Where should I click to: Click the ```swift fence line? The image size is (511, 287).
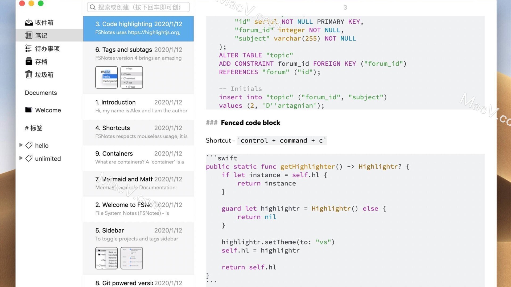pyautogui.click(x=221, y=158)
